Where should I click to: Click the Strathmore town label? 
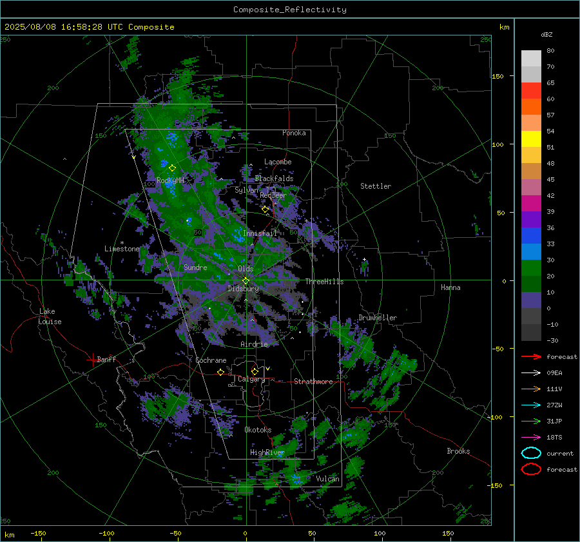coord(313,382)
